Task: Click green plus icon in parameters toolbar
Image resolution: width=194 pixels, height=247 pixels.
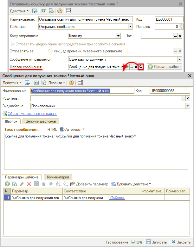Action: tap(7, 184)
